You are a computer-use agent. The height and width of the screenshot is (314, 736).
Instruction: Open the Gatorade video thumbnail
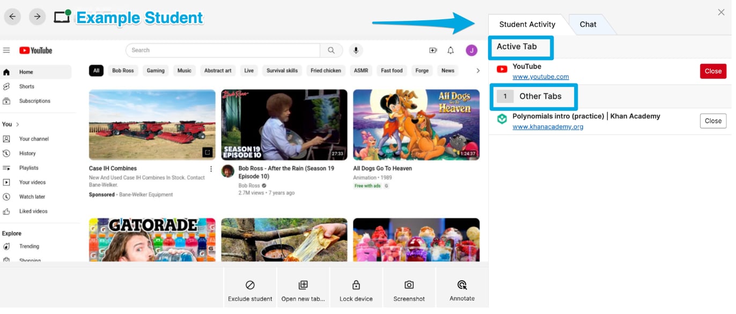click(x=152, y=240)
